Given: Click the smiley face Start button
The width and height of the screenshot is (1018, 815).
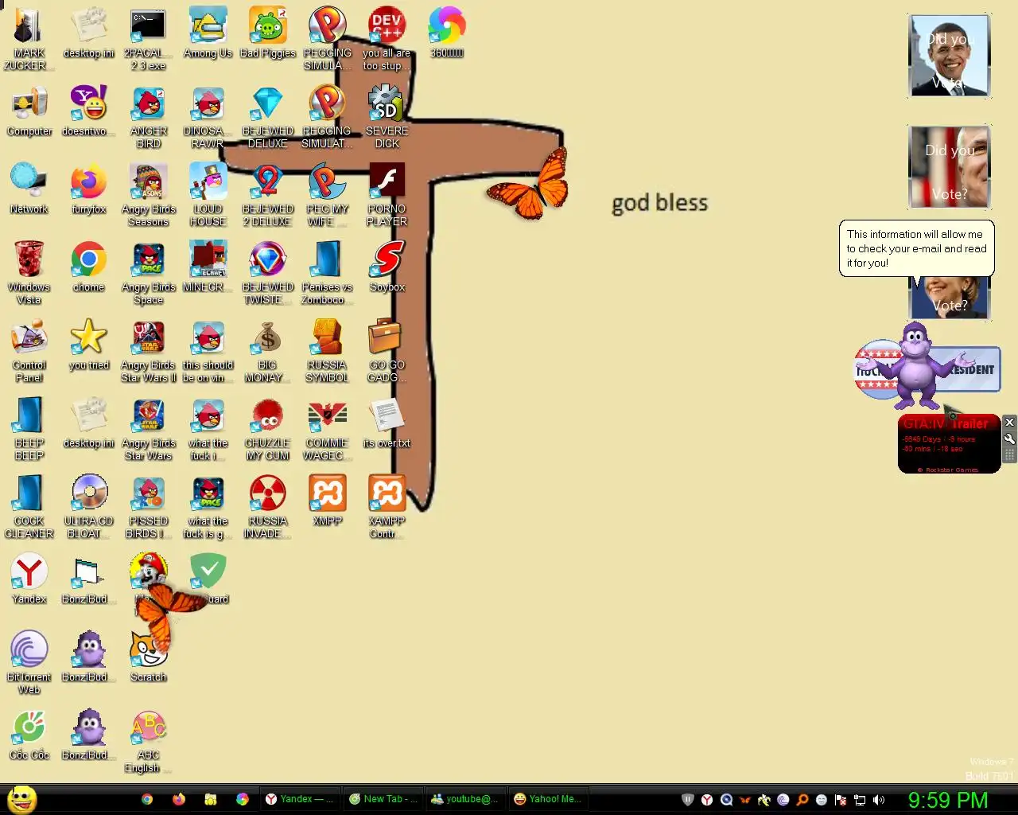Looking at the screenshot, I should click(21, 799).
